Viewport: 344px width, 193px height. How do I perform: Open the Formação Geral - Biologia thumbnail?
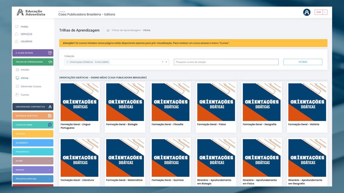[125, 102]
